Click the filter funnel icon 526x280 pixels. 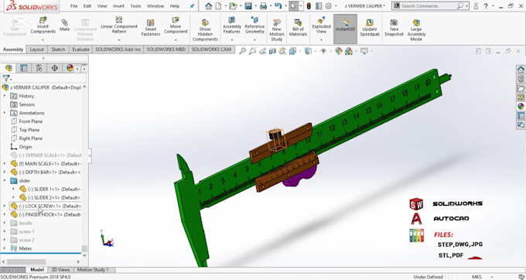(x=6, y=78)
